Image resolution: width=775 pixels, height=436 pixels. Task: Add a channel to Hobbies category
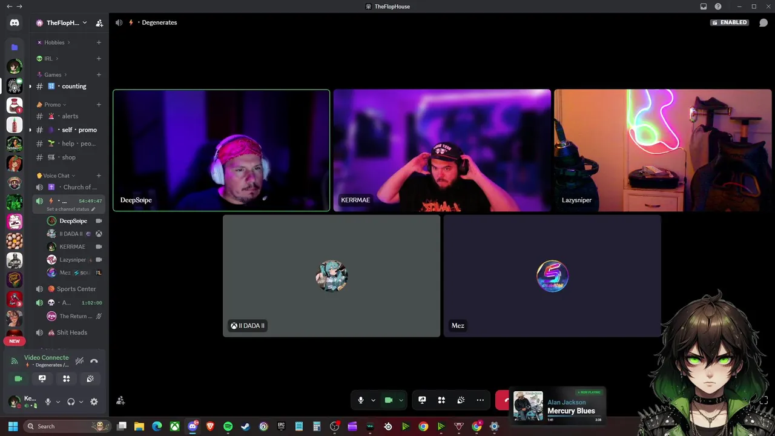coord(99,42)
